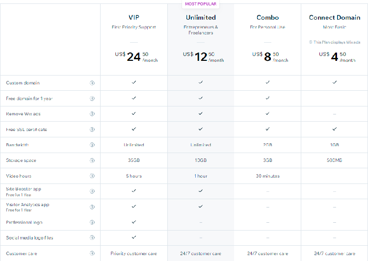Show info for Customer care

pos(92,253)
